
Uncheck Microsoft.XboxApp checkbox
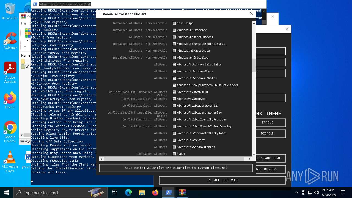[x=174, y=99]
